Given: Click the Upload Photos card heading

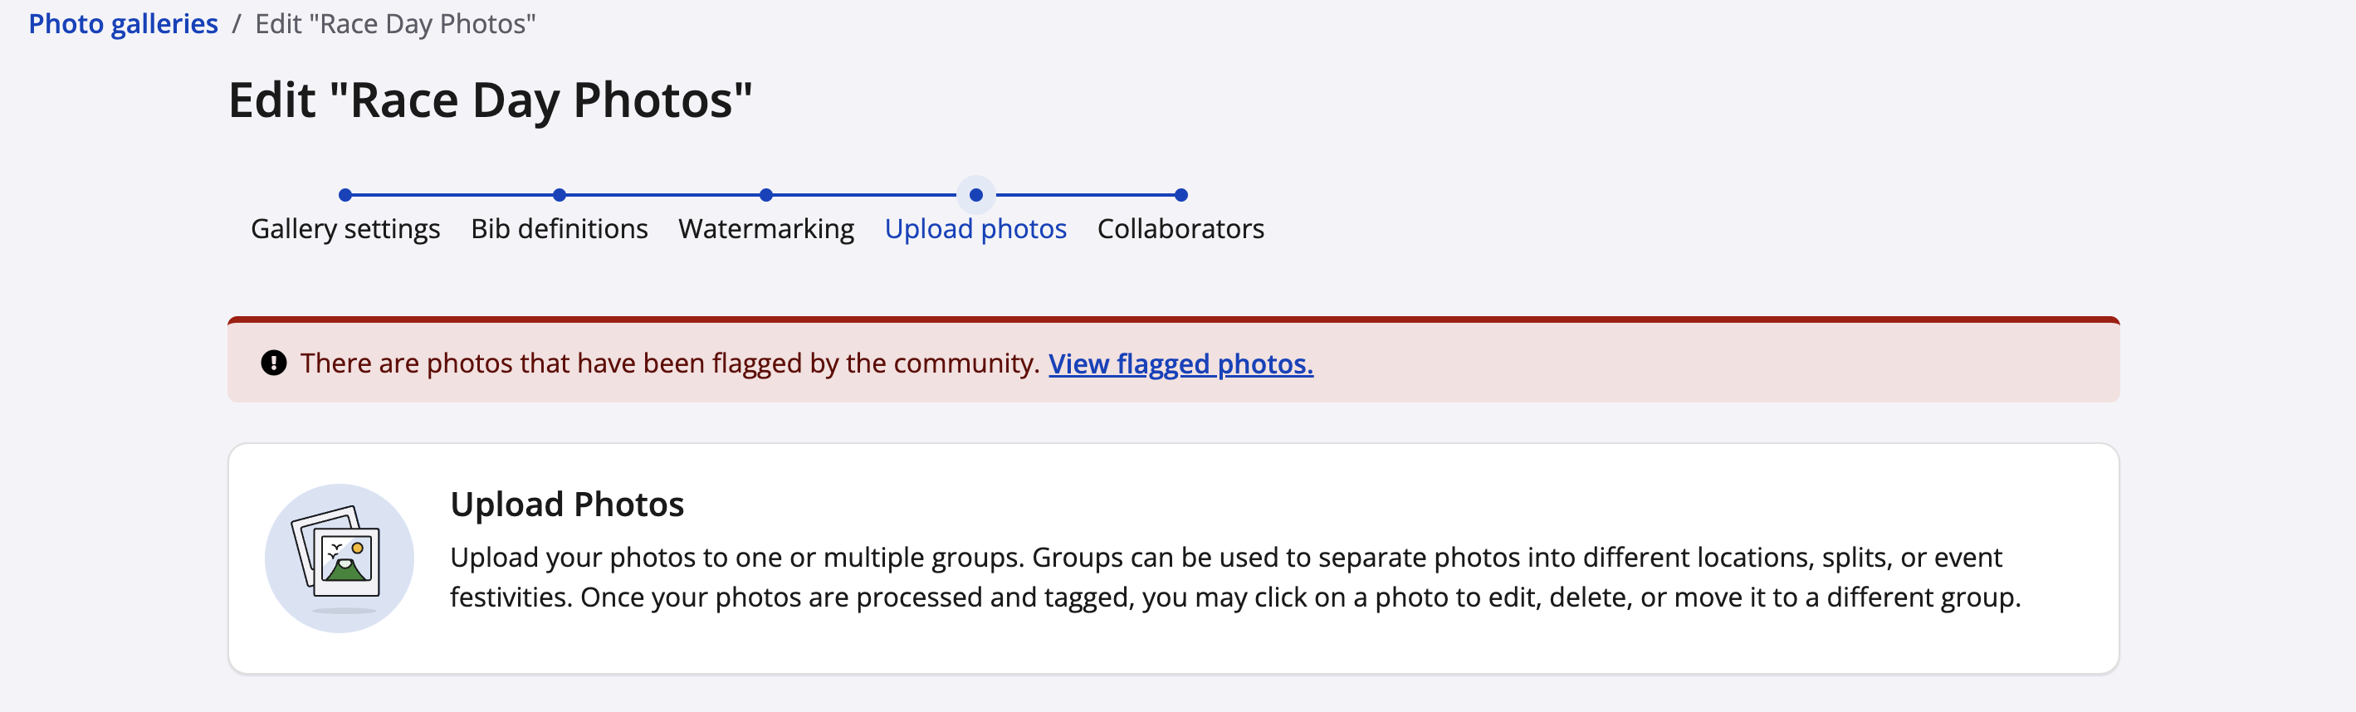Looking at the screenshot, I should [x=566, y=505].
